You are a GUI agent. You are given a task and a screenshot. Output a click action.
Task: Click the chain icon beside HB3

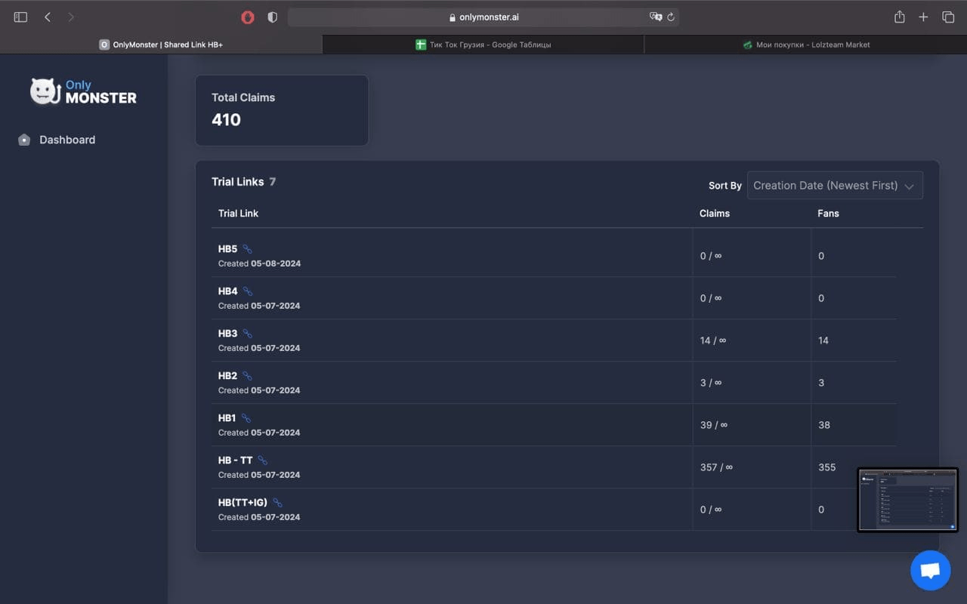[x=247, y=334]
